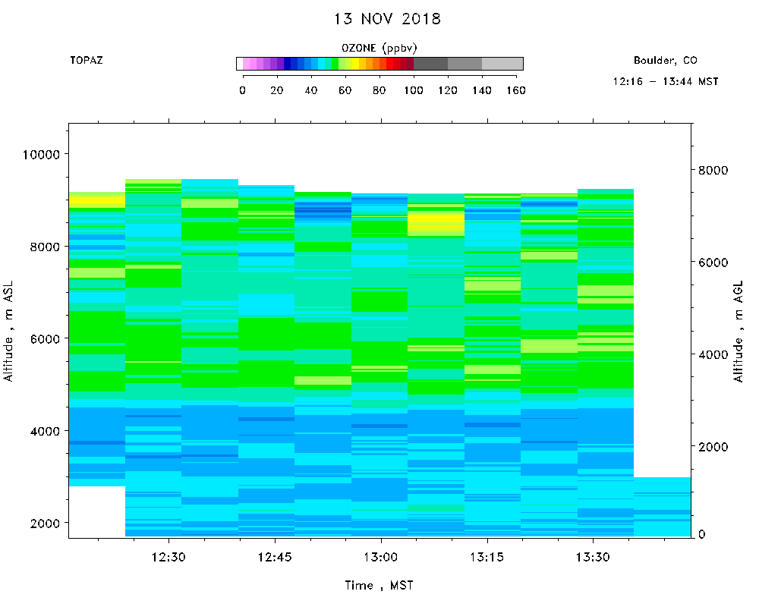Select the "Time , MST" axis title

tap(379, 586)
